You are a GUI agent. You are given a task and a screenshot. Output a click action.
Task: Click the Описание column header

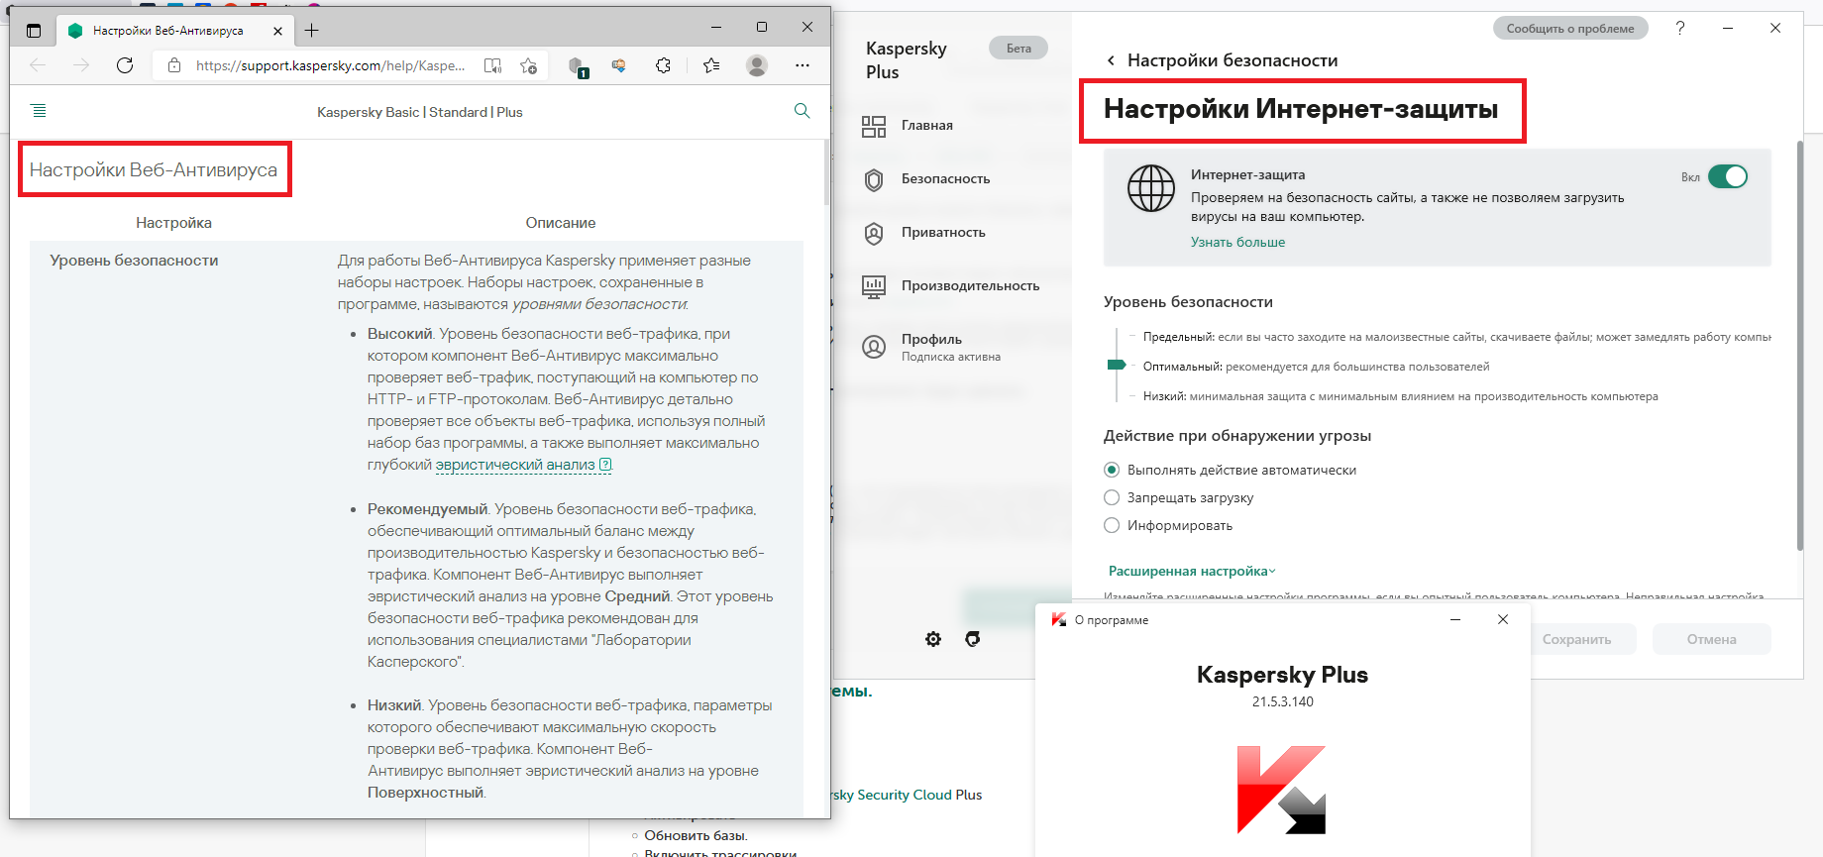click(561, 223)
